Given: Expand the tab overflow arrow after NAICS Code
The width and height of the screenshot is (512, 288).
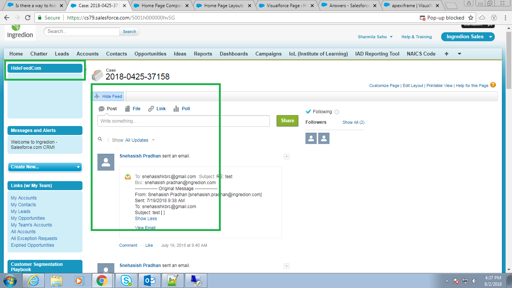Looking at the screenshot, I should [460, 54].
